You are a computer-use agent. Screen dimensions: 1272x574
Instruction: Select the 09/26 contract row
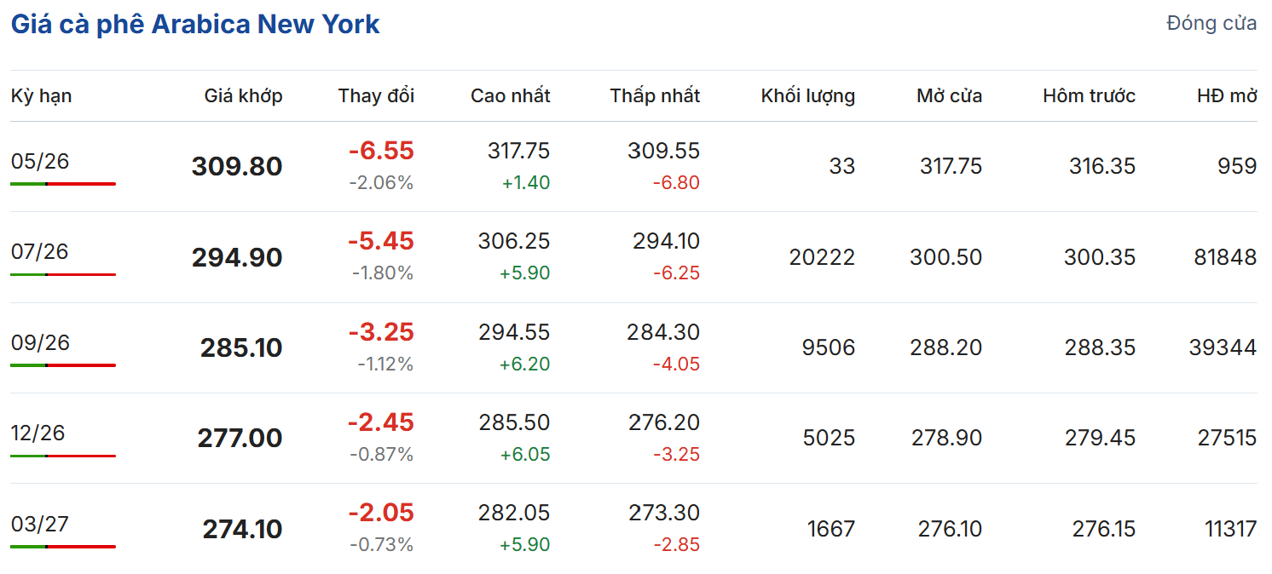tap(40, 342)
